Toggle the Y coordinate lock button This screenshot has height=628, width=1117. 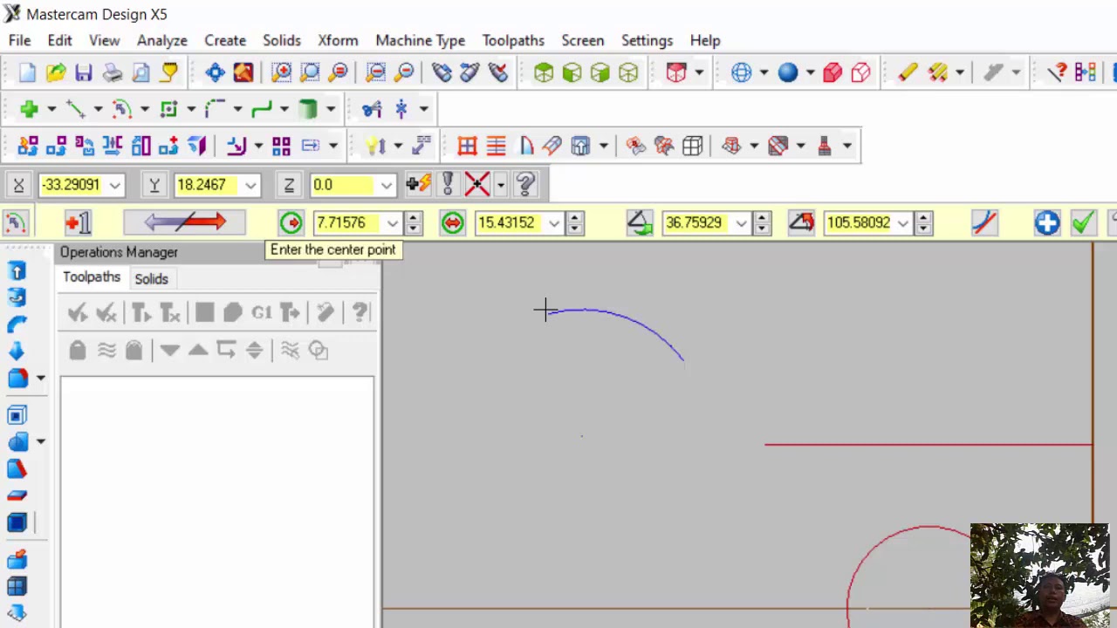[154, 184]
